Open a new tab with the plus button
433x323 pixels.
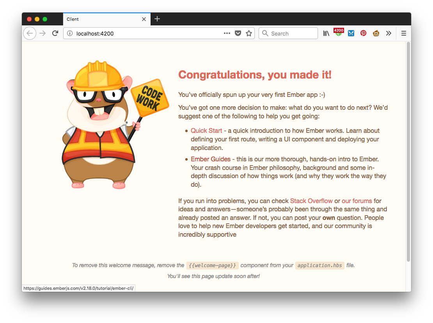click(157, 19)
